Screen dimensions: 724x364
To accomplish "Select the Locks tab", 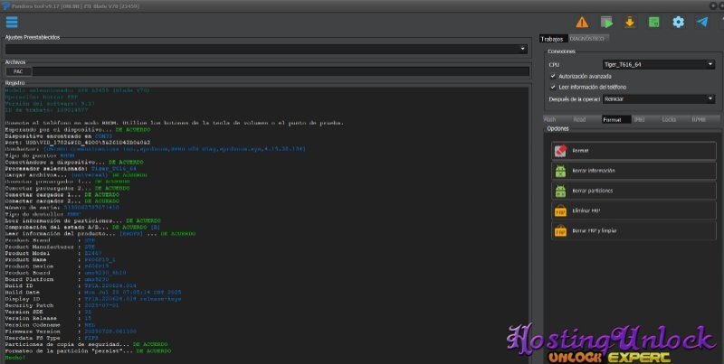I will 669,118.
